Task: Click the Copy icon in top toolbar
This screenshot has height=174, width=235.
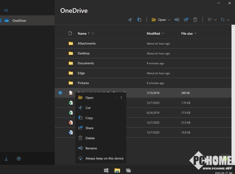Action: click(x=139, y=20)
